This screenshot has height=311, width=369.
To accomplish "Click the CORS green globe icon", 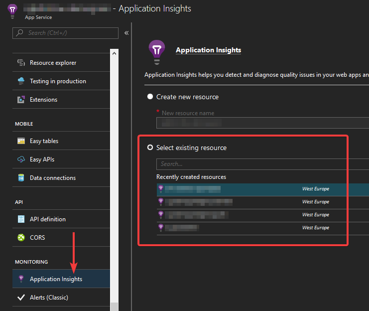I will click(21, 238).
